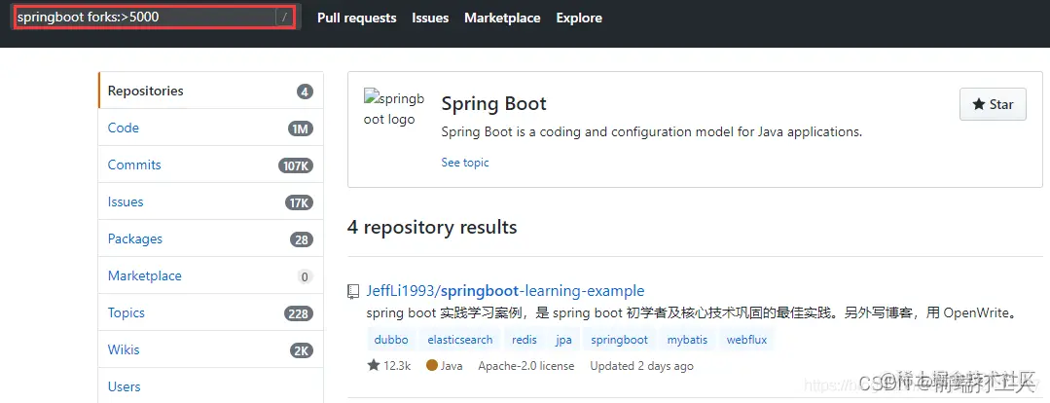
Task: Open the springboot topic tag
Action: [x=620, y=340]
